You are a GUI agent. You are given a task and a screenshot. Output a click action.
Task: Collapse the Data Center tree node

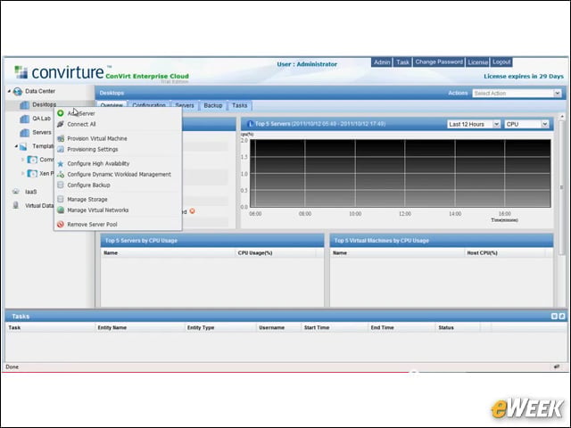[9, 91]
